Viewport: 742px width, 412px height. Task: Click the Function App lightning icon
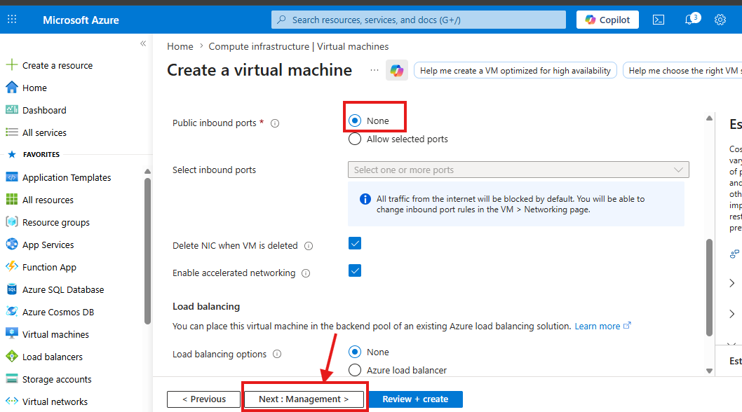tap(12, 266)
